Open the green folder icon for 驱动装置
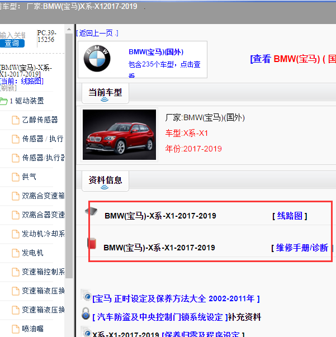Viewport: 336px width, 337px height. click(x=4, y=101)
